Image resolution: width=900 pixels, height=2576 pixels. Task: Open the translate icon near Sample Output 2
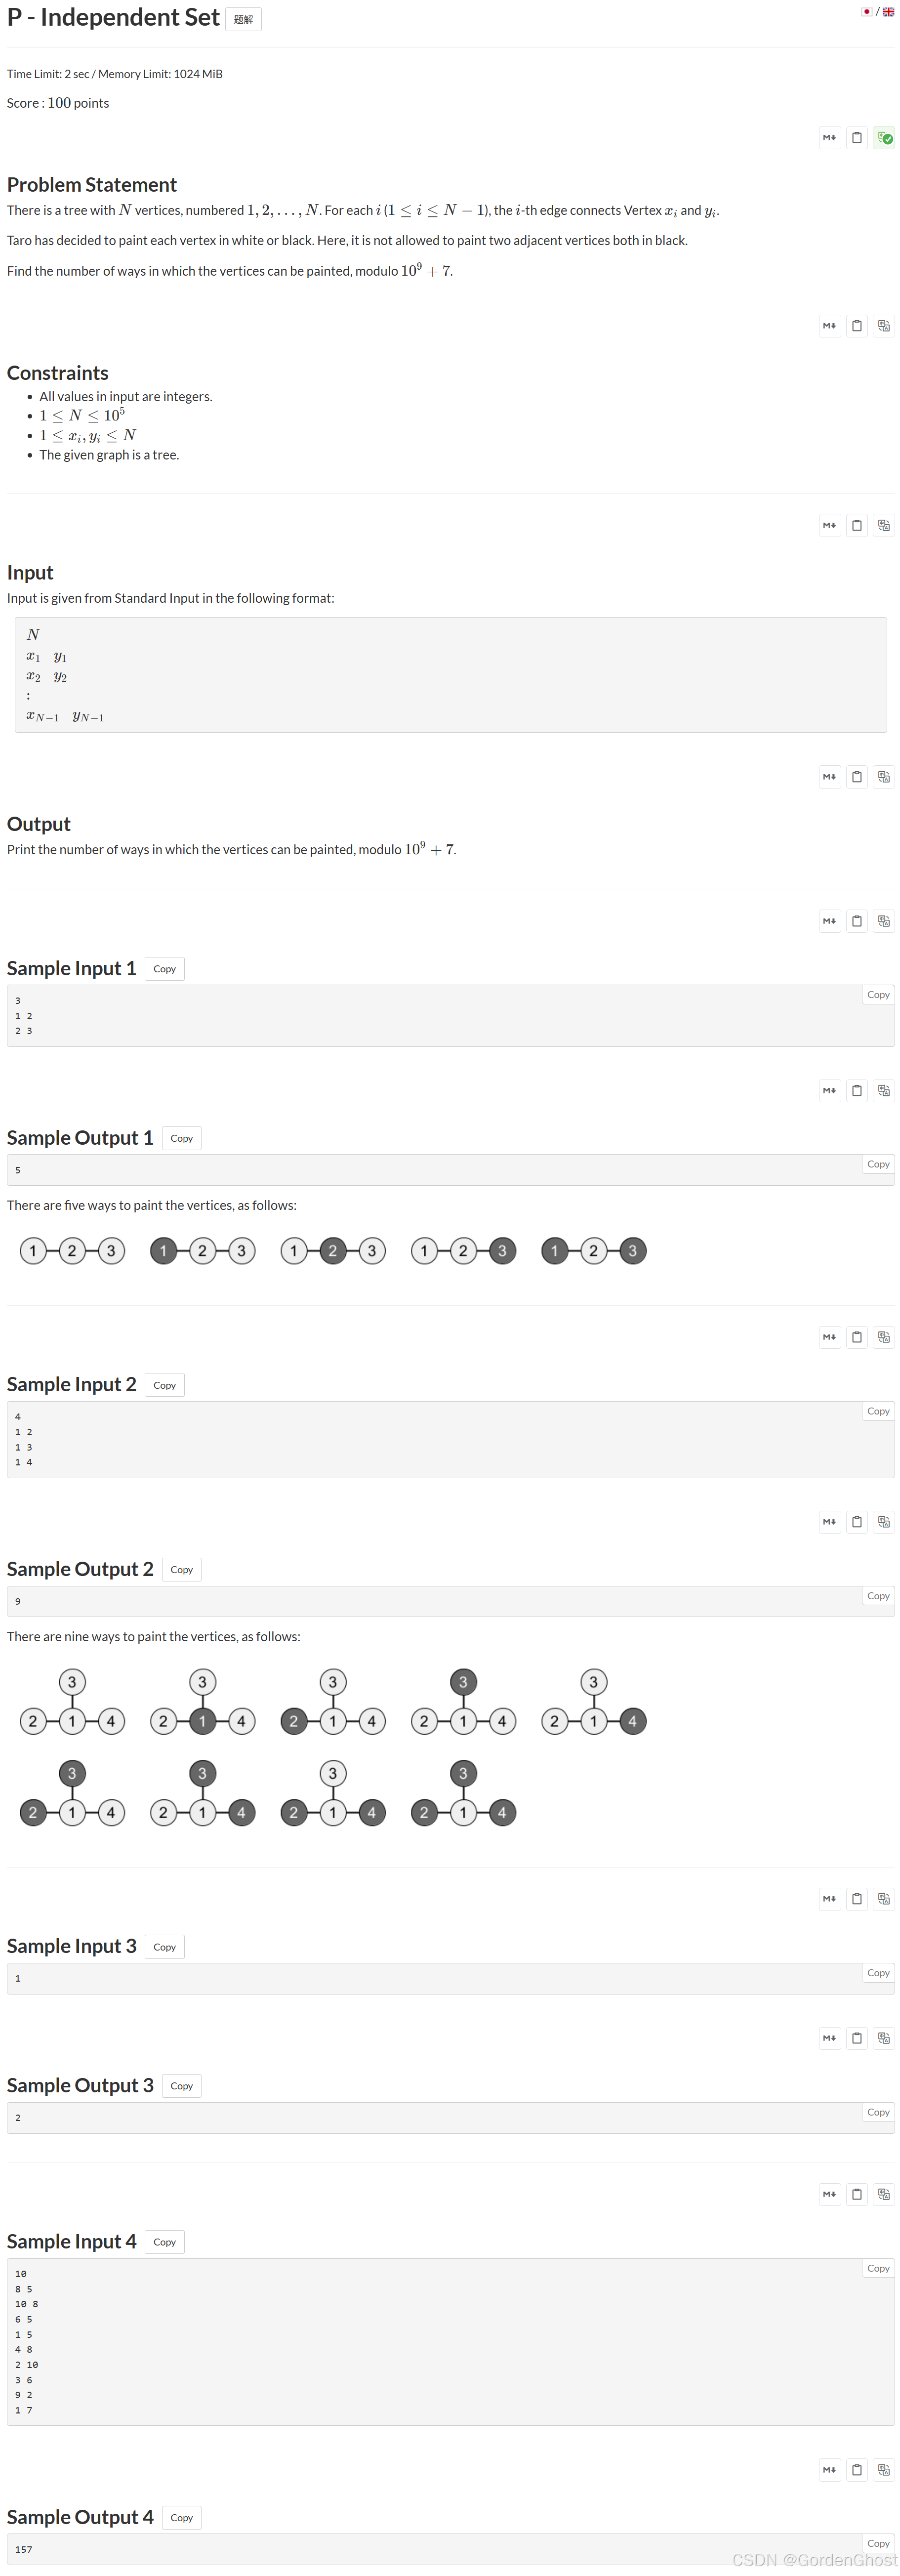(x=883, y=1522)
